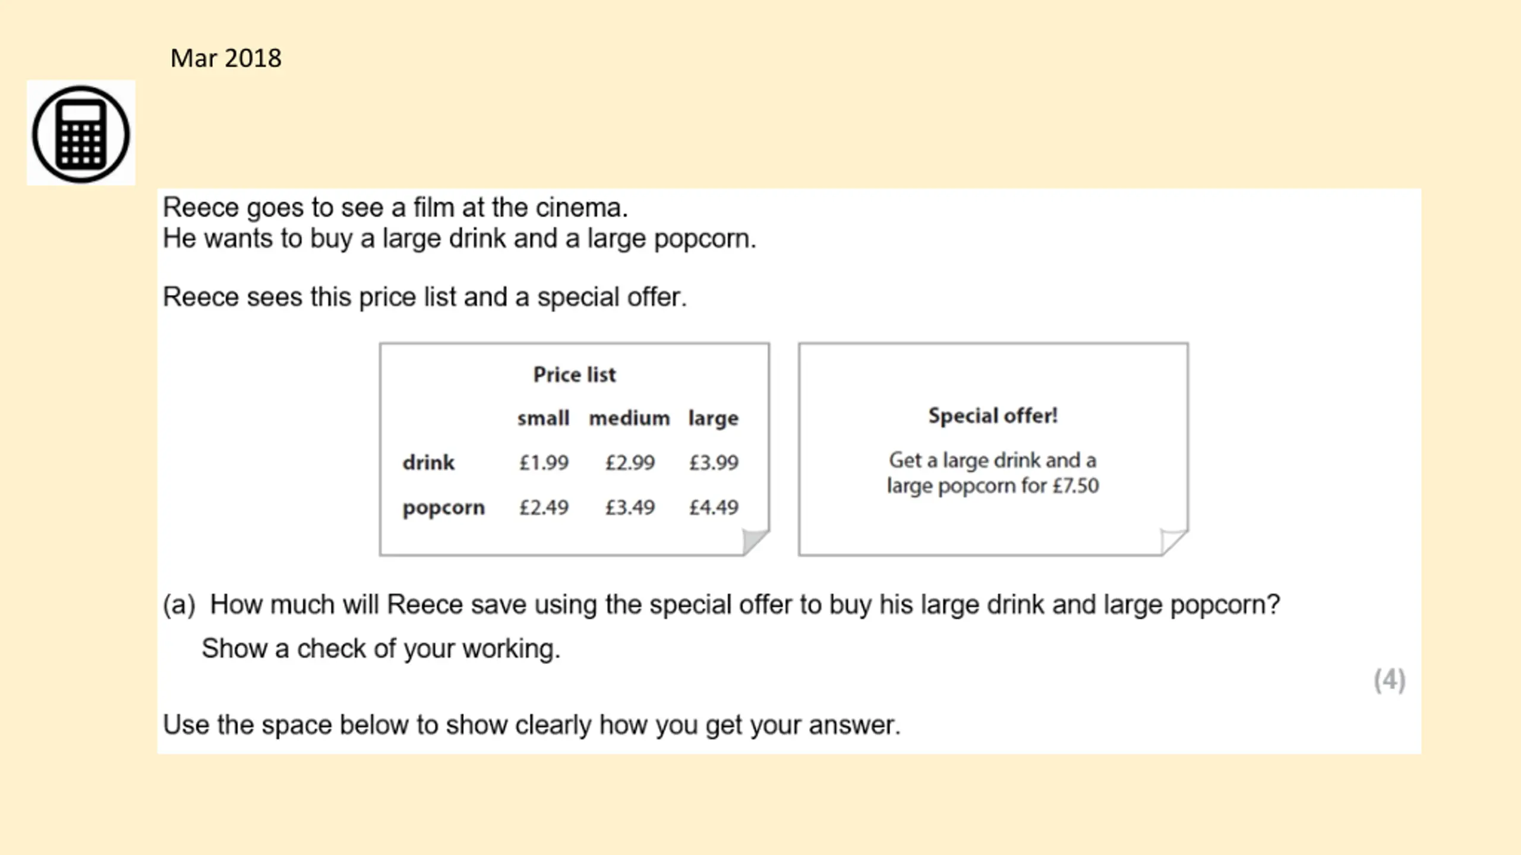This screenshot has width=1521, height=855.
Task: Select the large drink price £3.99
Action: [x=714, y=462]
